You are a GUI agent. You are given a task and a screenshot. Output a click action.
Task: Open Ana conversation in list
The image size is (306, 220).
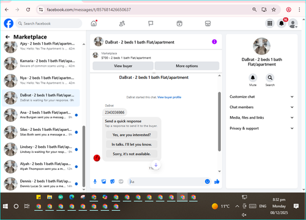[41, 115]
